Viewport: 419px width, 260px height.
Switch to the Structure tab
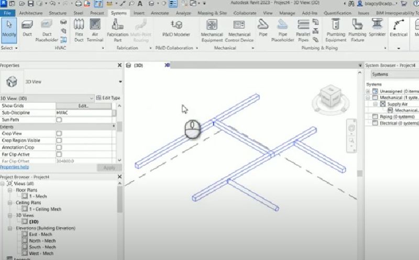[x=58, y=13]
